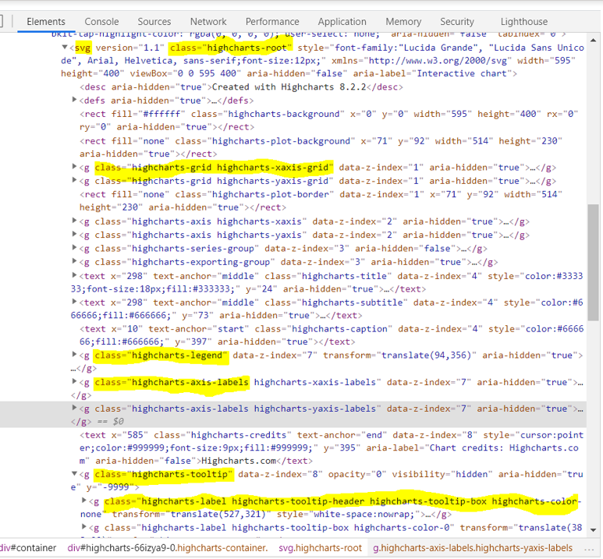This screenshot has width=603, height=559.
Task: Expand the highcharts-axis highcharts-xaxis group
Action: 75,221
